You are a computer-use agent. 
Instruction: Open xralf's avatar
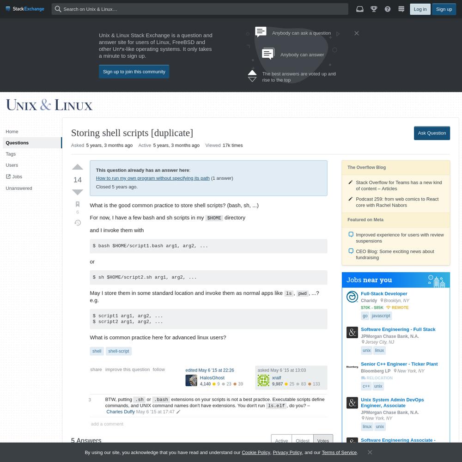coord(263,380)
